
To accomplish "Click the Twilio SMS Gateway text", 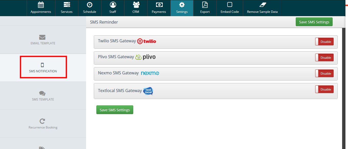I will click(x=117, y=41).
